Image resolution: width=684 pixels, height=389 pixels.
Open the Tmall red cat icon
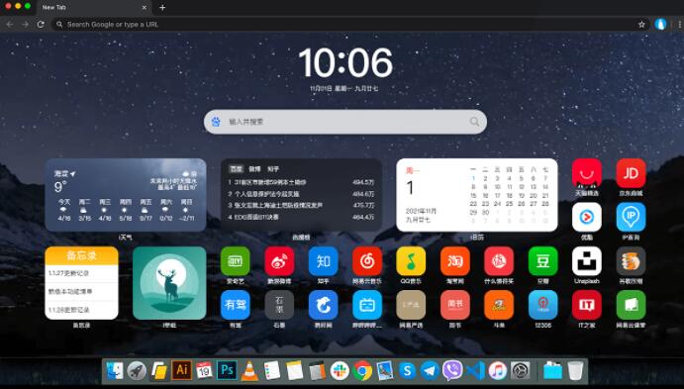pos(587,173)
